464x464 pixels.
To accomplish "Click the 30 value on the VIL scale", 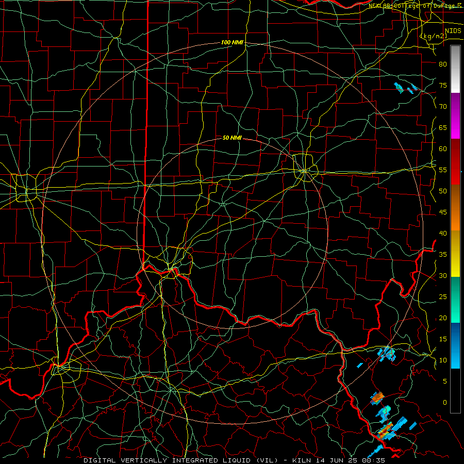I will pos(443,275).
